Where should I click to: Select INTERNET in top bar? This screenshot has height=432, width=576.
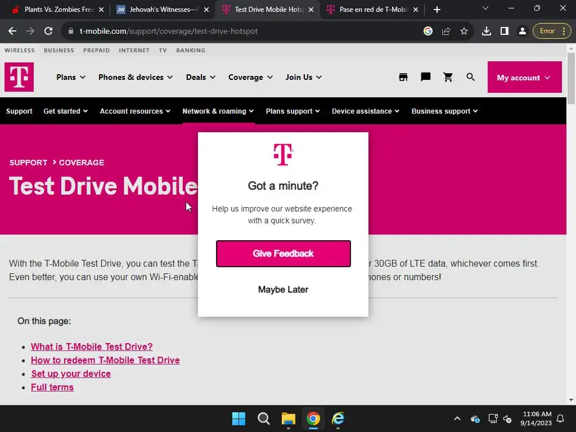(x=134, y=50)
